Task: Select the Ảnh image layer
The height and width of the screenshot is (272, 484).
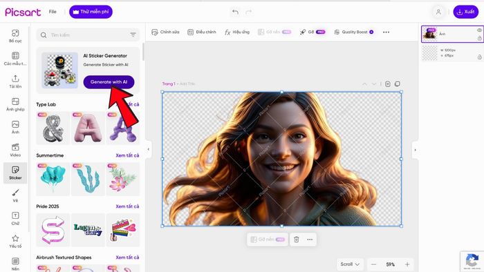Action: 452,34
